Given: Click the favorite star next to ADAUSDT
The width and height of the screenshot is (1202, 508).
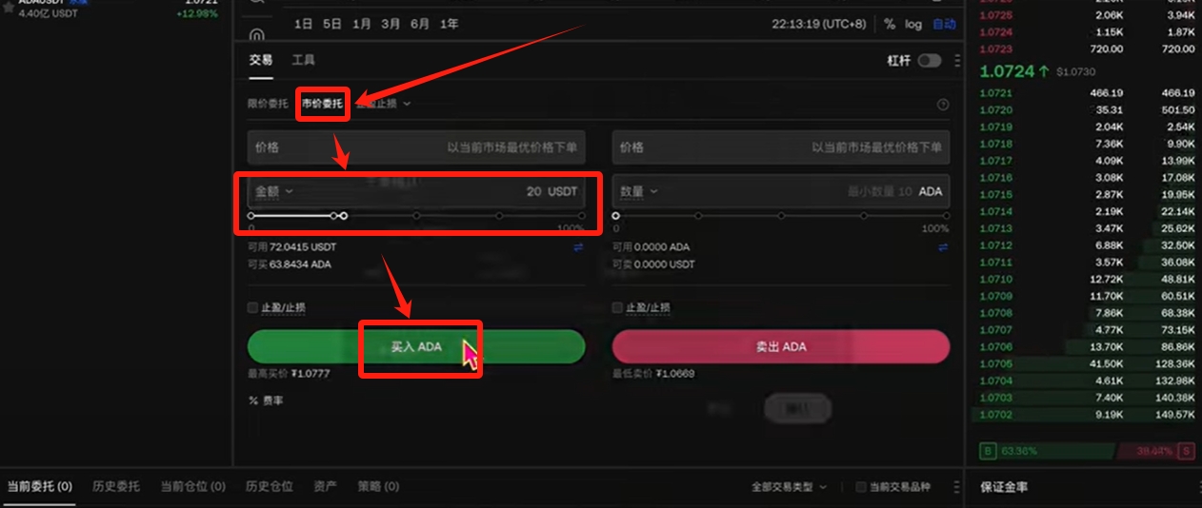Looking at the screenshot, I should 8,7.
